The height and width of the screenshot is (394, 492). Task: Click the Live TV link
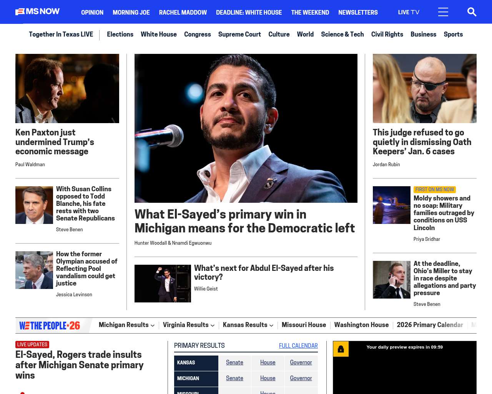click(x=409, y=12)
